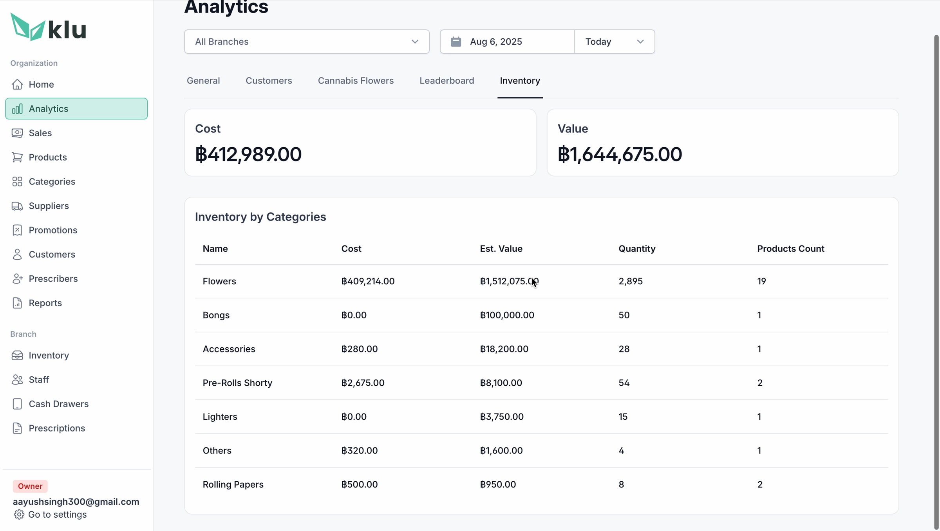Click the Prescribers person-plus icon
Screen dimensions: 940x531
coord(17,278)
